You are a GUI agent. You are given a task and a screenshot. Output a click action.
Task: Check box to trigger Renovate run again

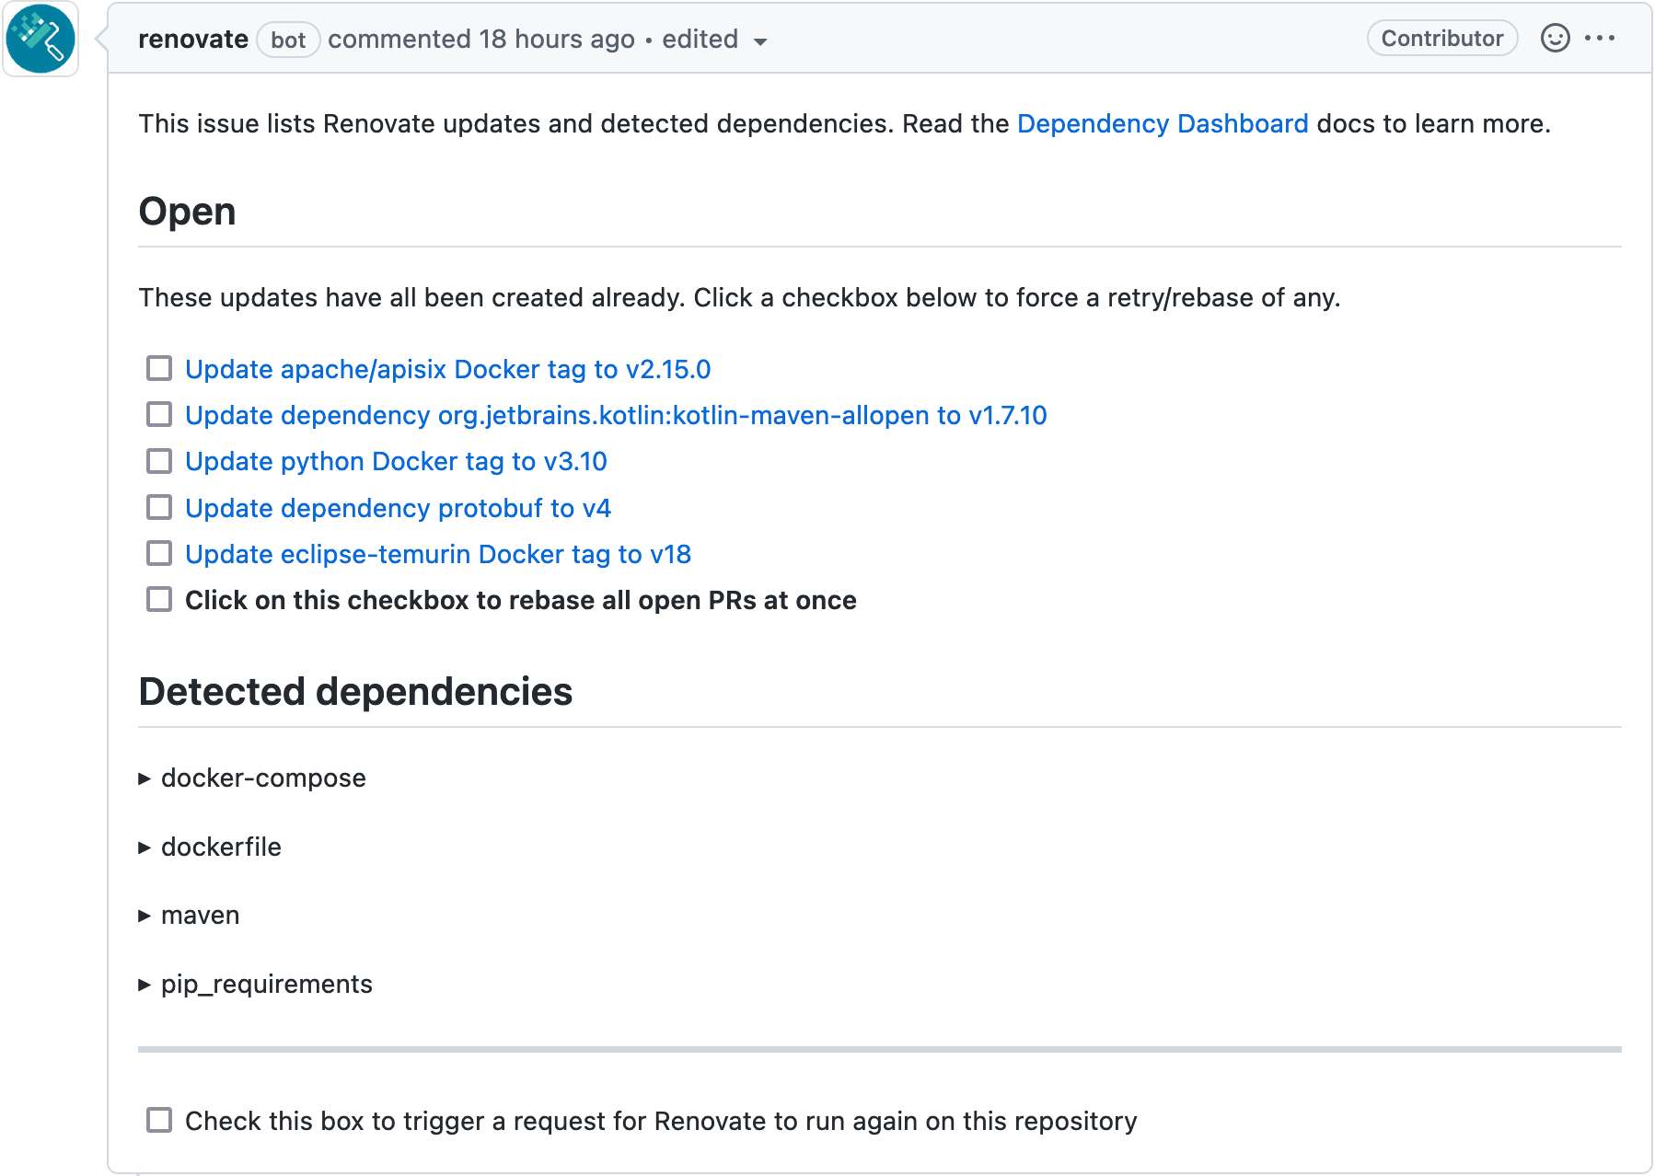[159, 1121]
